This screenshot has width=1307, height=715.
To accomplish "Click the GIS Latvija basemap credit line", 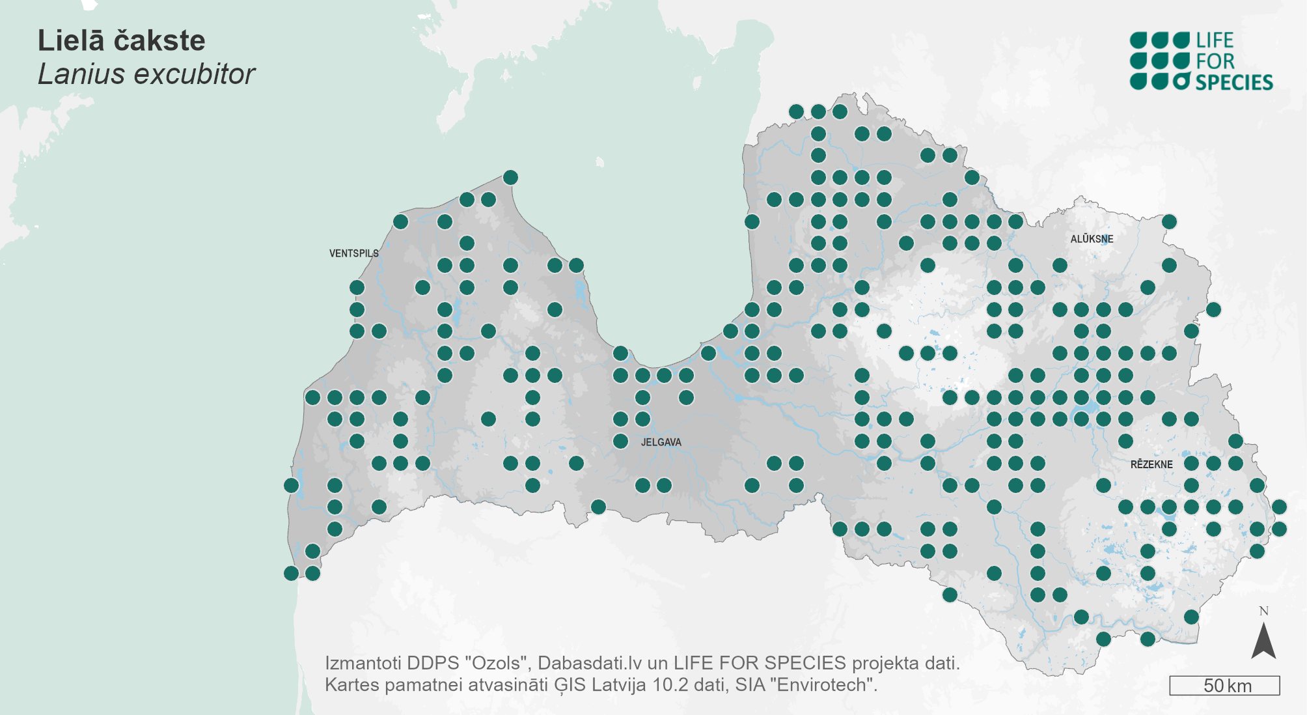I will (601, 685).
